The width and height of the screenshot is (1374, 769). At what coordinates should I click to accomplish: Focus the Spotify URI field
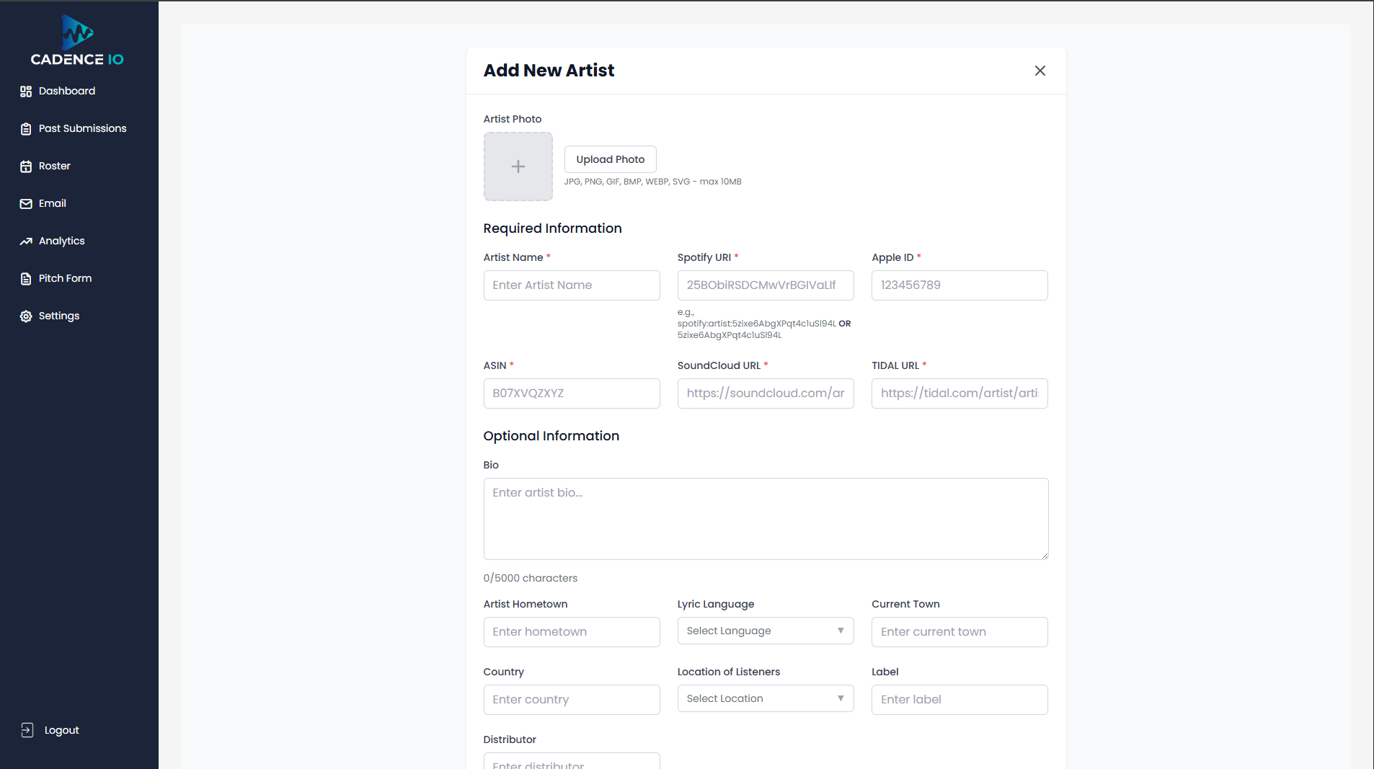tap(766, 285)
